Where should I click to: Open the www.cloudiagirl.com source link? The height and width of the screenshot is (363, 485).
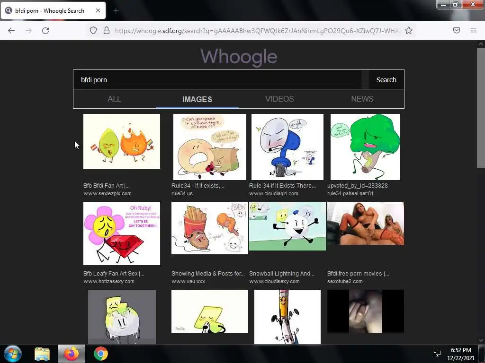(274, 193)
